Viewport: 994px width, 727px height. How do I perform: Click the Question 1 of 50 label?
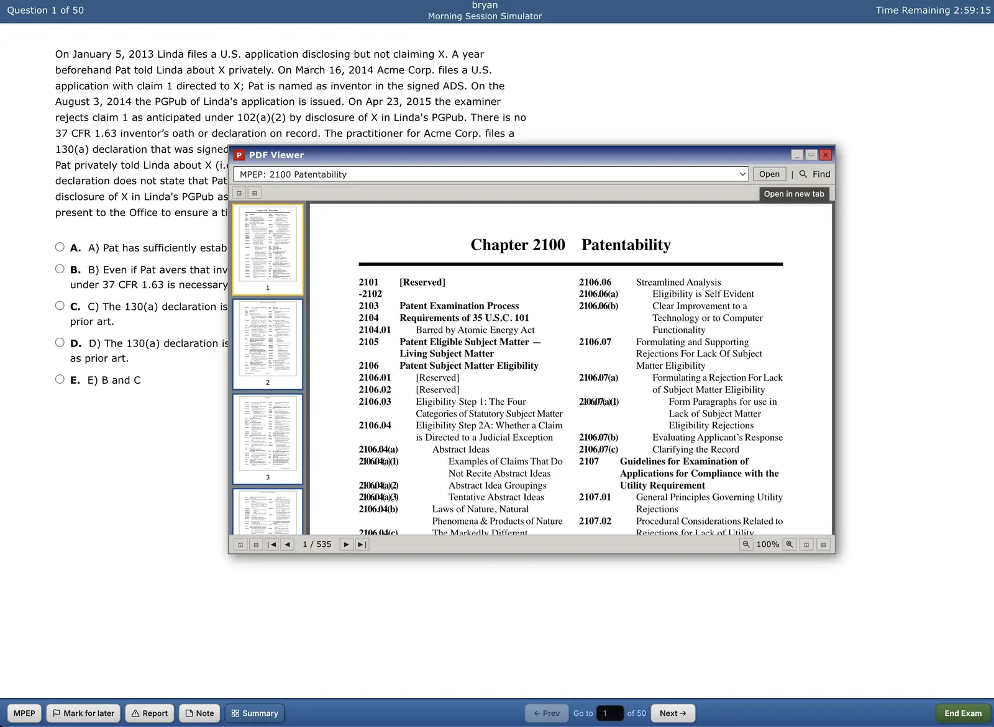[x=45, y=10]
